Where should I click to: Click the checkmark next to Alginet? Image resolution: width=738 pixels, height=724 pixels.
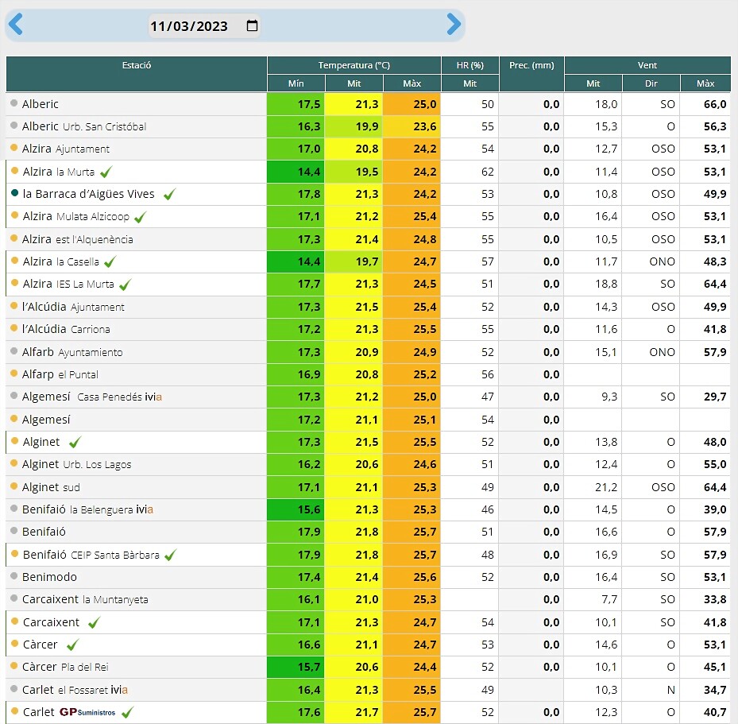pos(75,442)
